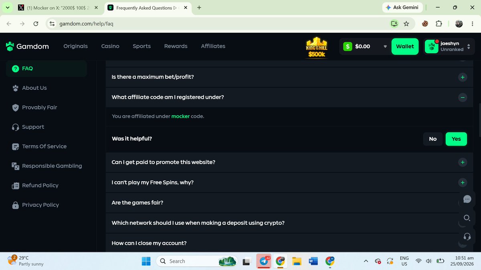Open Telegram from the taskbar
The image size is (481, 270).
(x=264, y=261)
